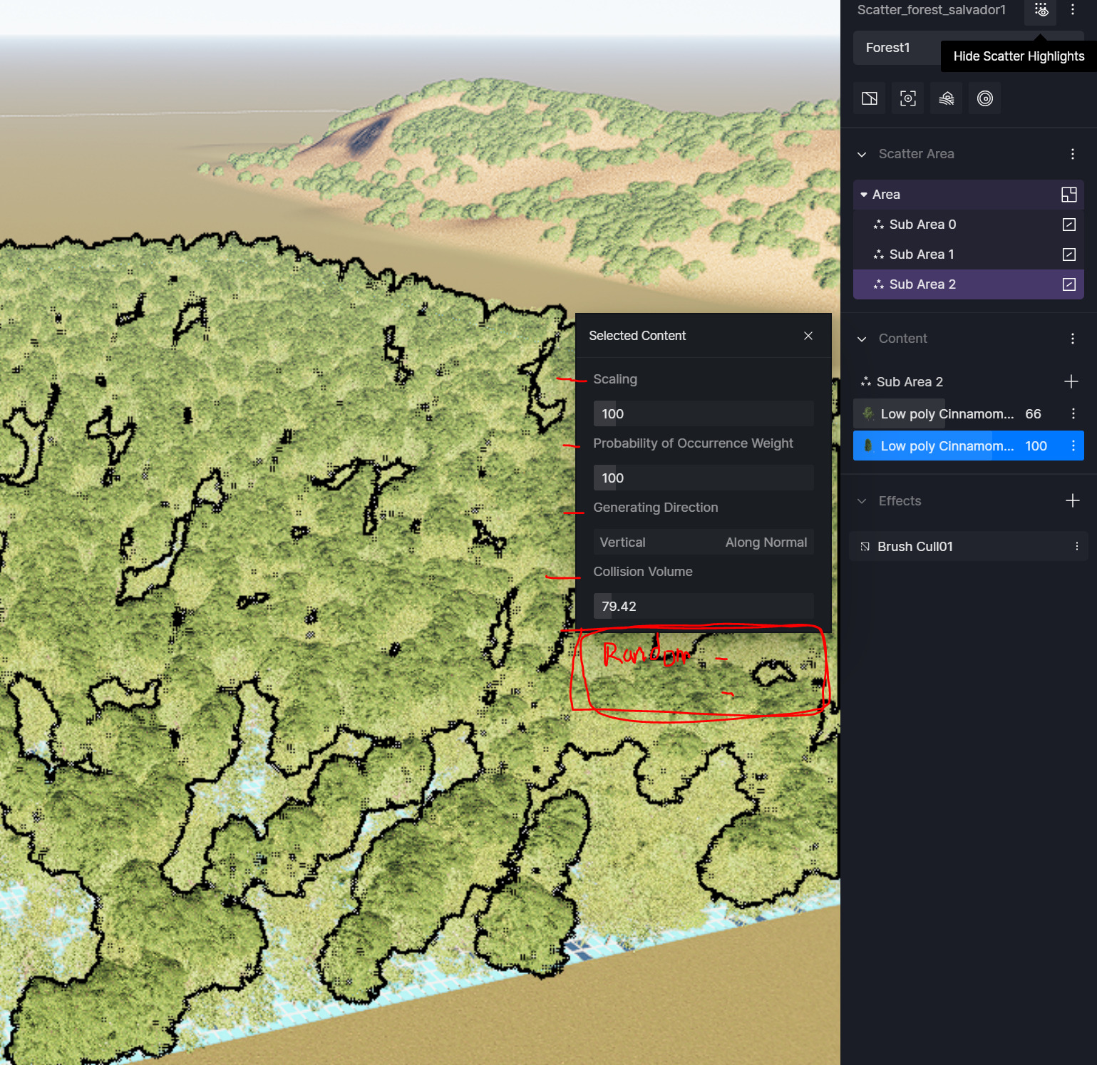The width and height of the screenshot is (1097, 1065).
Task: Toggle the Sub Area 2 checkbox
Action: click(1068, 284)
